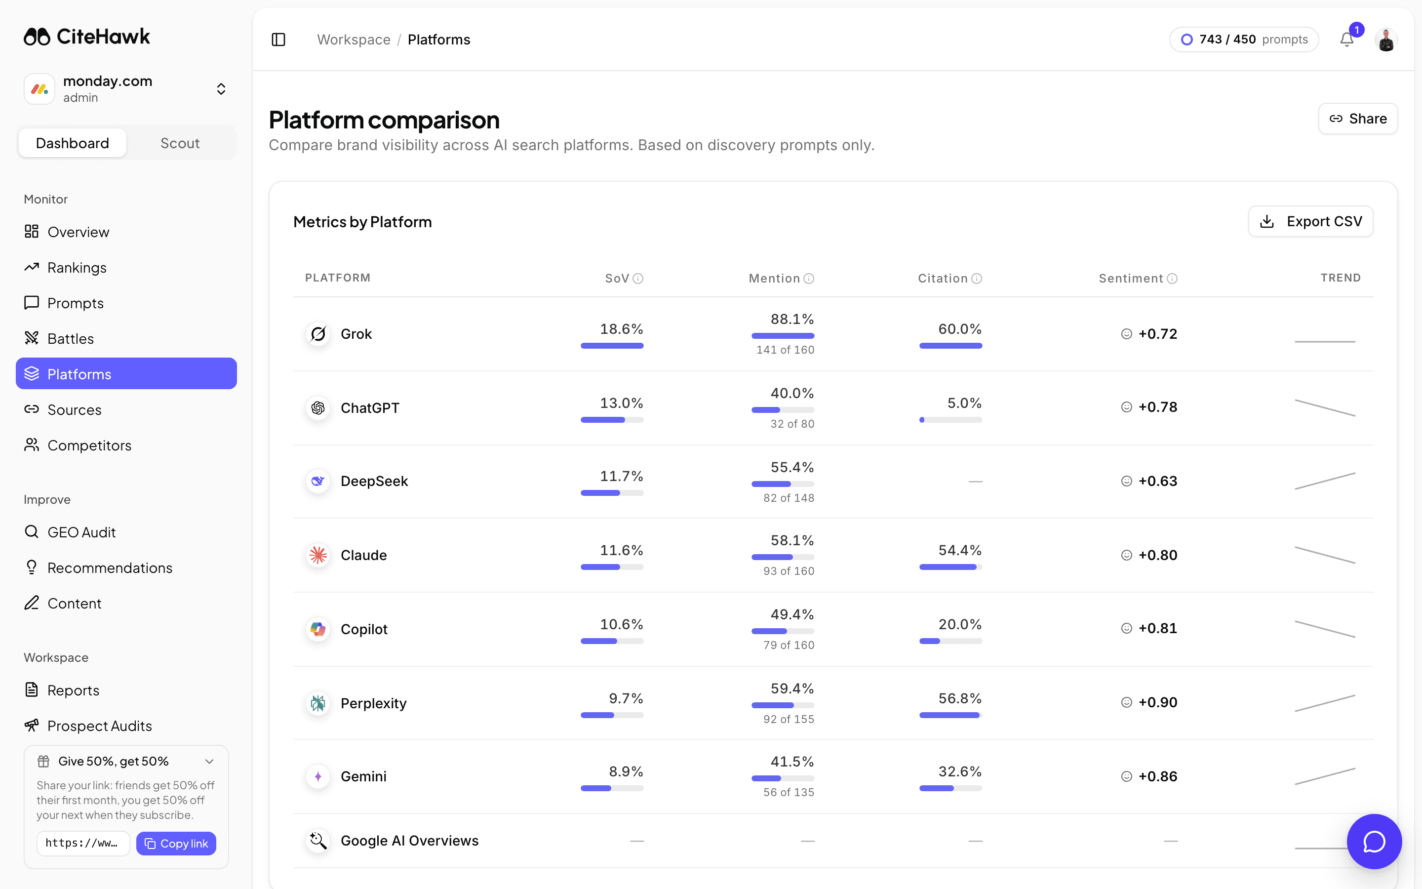Viewport: 1422px width, 889px height.
Task: Click ChatGPT's '32 of 80' mention count
Action: coord(792,424)
